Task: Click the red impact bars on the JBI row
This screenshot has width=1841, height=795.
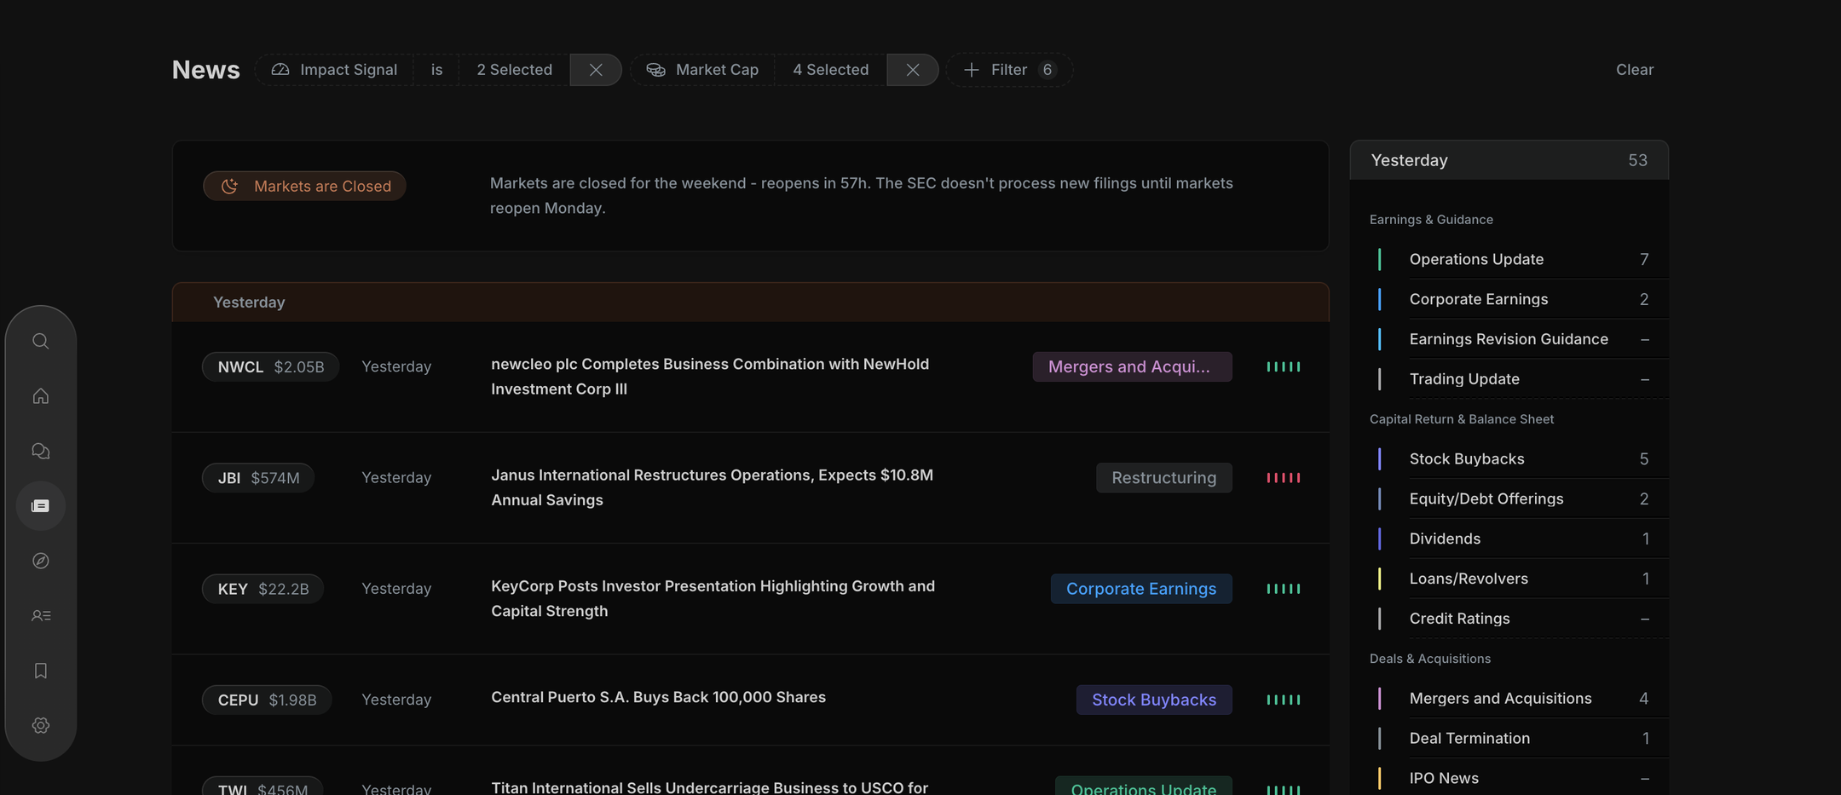Action: (1284, 478)
